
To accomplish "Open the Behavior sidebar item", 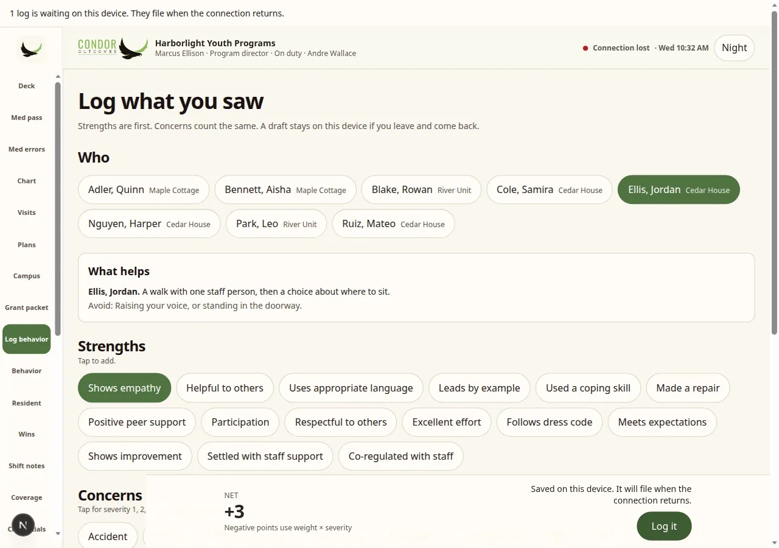I will click(x=27, y=371).
